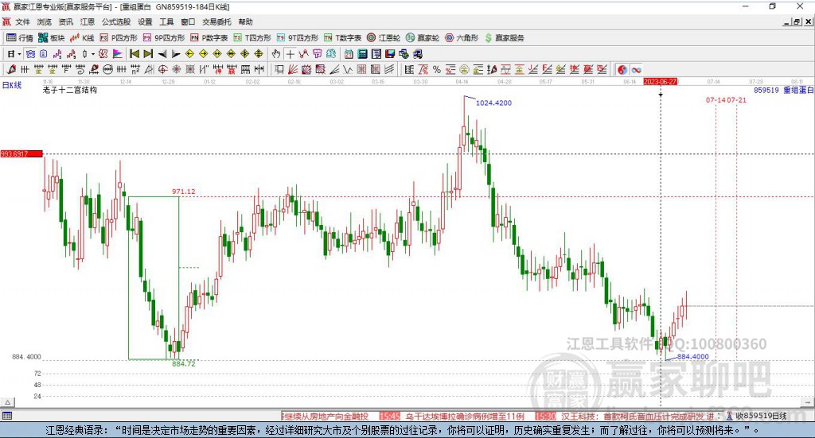Viewport: 815px width, 438px height.
Task: Select the zigzag wave line tool
Action: click(348, 69)
